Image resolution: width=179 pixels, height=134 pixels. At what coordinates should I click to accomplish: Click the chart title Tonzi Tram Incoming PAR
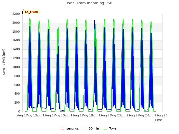pos(89,3)
